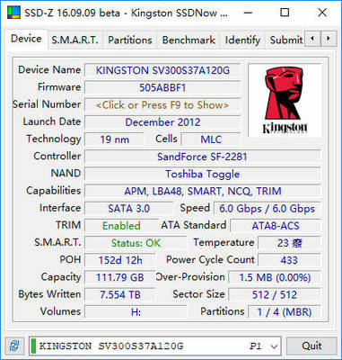Click the device name KINGSTON SV300S37A120G field
The image size is (342, 360).
coord(162,70)
